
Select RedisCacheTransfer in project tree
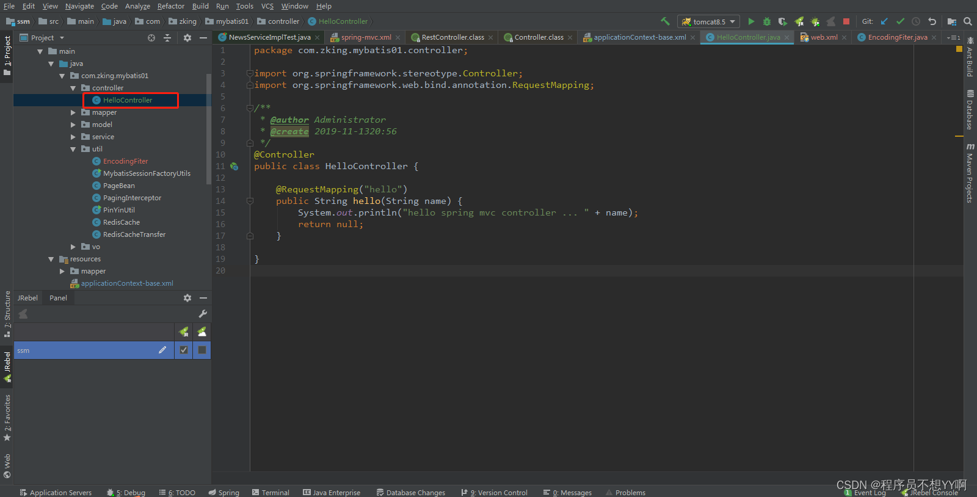pyautogui.click(x=134, y=234)
